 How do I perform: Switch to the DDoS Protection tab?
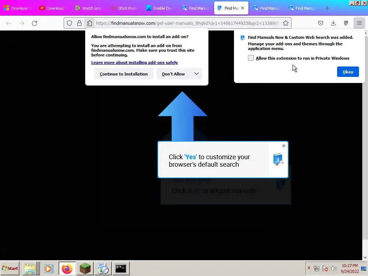coord(124,8)
